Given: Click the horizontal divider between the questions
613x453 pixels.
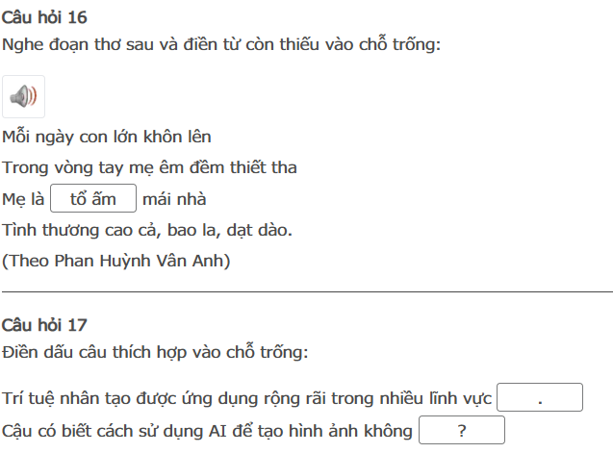Looking at the screenshot, I should 306,290.
